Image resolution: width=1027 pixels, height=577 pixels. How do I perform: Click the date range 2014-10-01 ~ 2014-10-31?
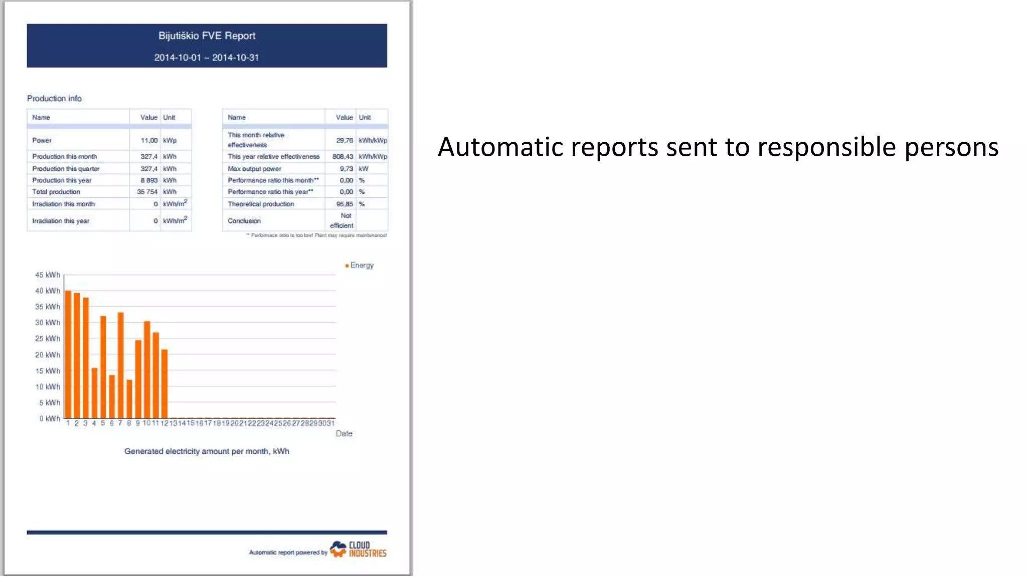[x=207, y=58]
